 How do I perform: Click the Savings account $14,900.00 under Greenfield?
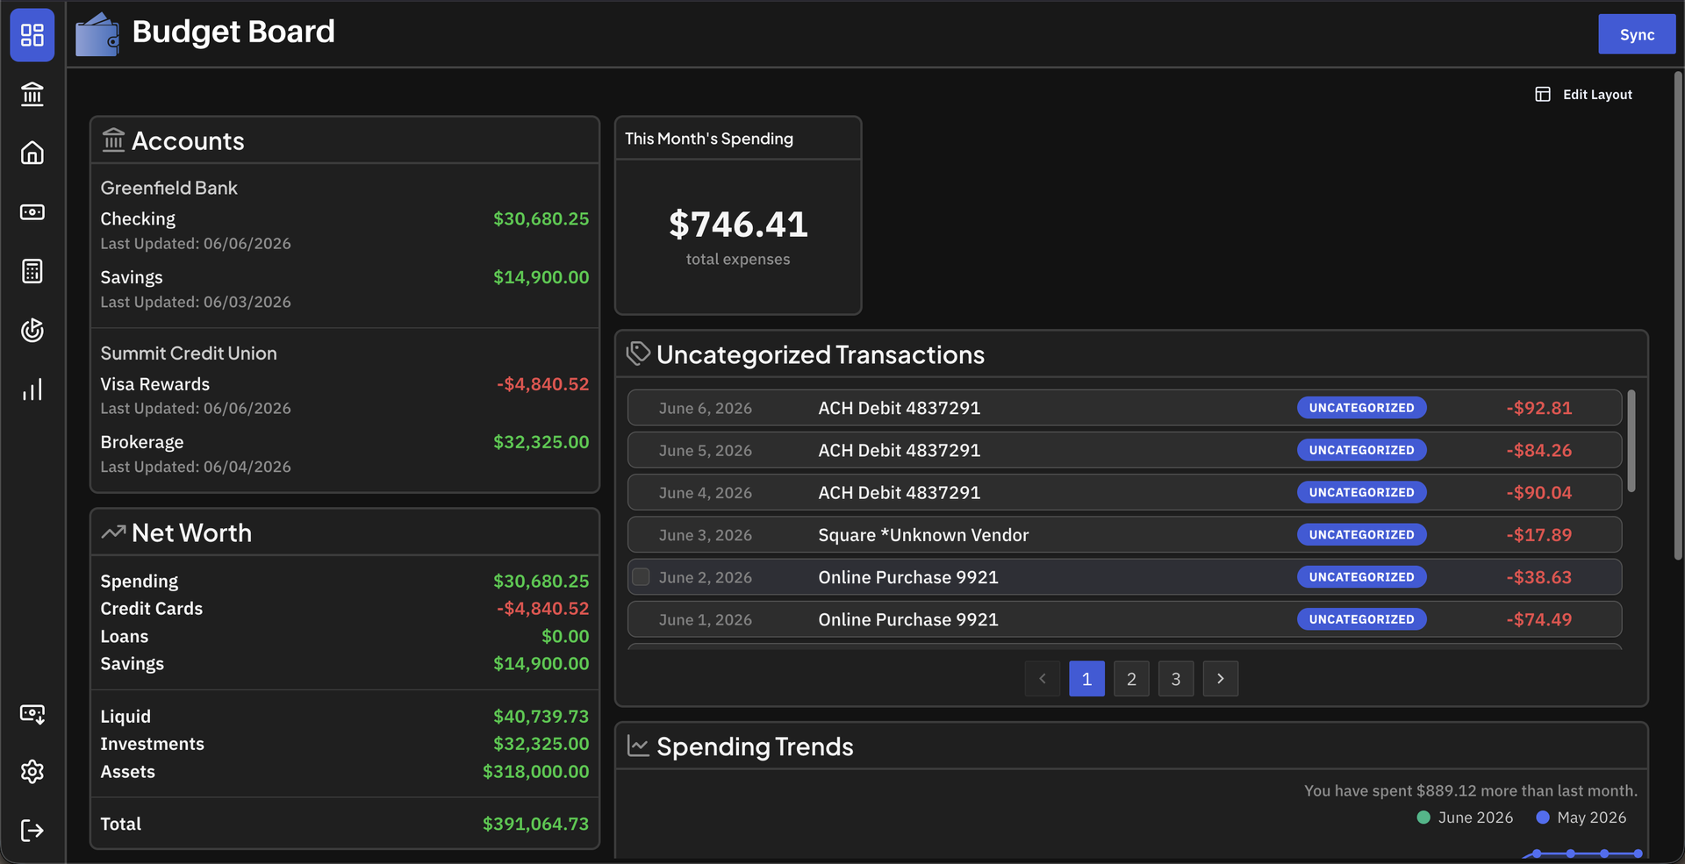coord(541,277)
